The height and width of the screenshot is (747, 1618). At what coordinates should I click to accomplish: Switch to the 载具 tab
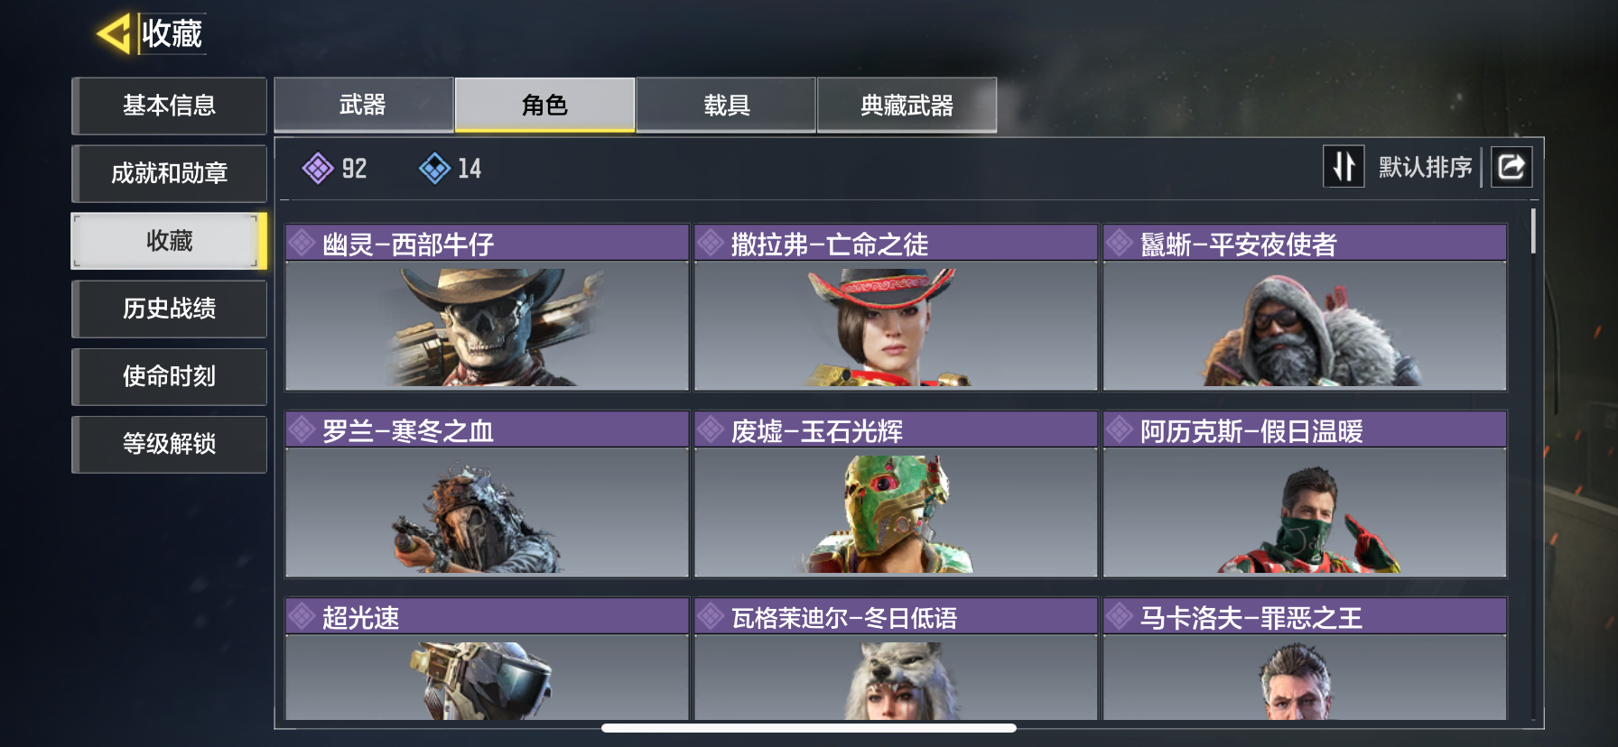point(727,105)
